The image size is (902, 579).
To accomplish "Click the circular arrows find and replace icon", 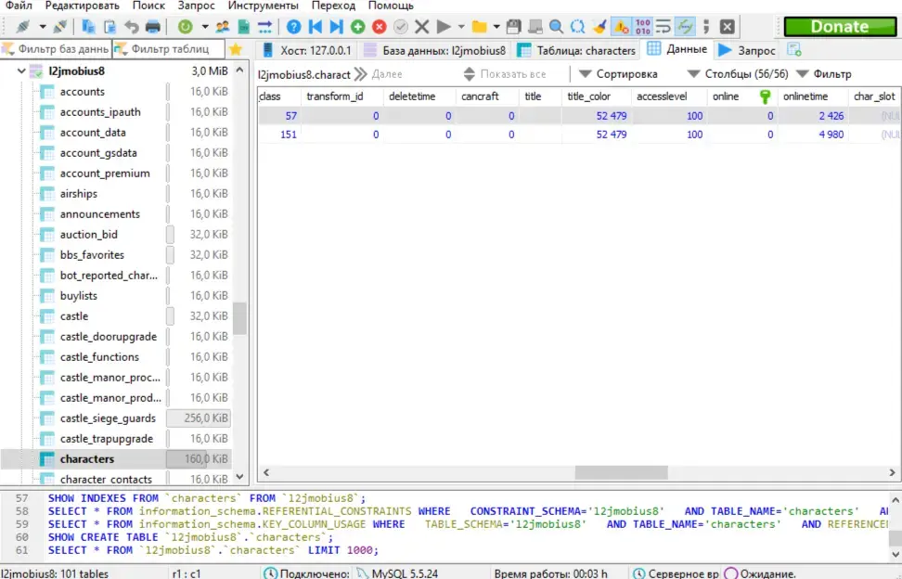I will pos(577,27).
